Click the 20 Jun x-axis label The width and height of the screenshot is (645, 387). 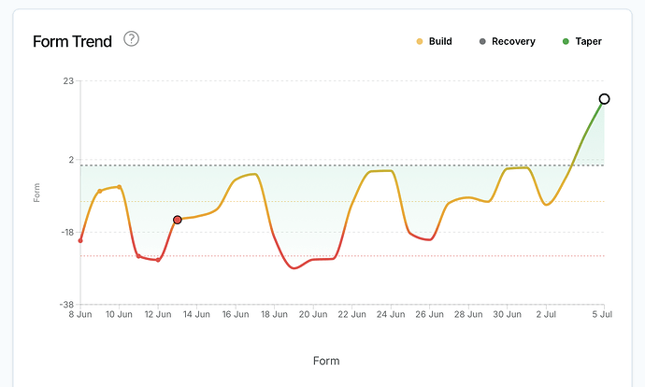[x=313, y=315]
